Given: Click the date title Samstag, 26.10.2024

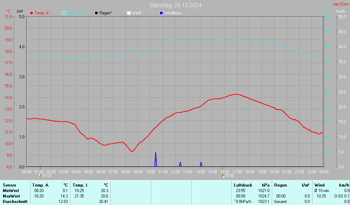Looking at the screenshot, I should [x=175, y=5].
